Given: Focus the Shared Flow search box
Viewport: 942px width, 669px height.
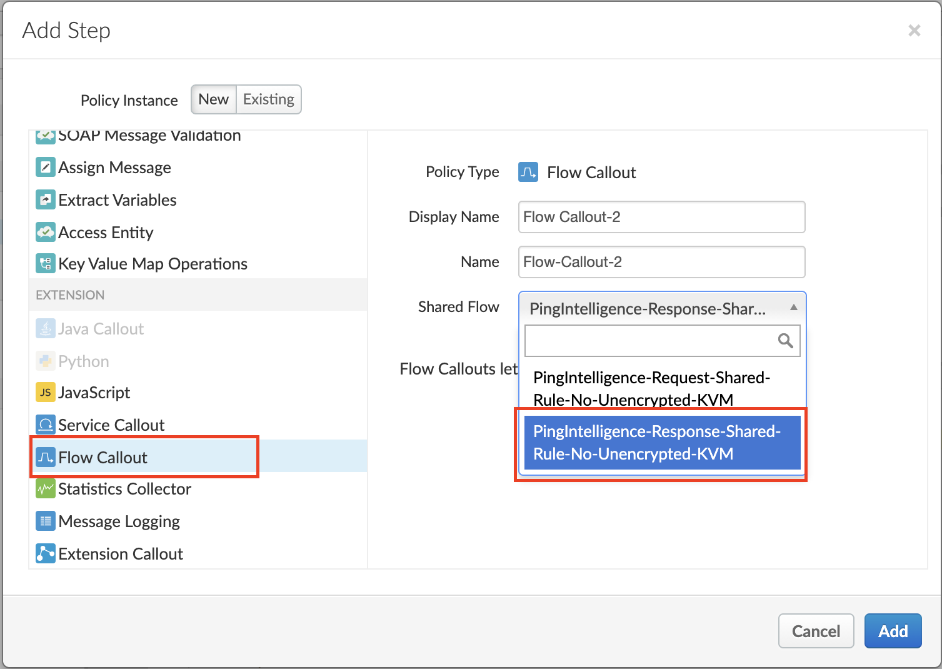Looking at the screenshot, I should 650,341.
